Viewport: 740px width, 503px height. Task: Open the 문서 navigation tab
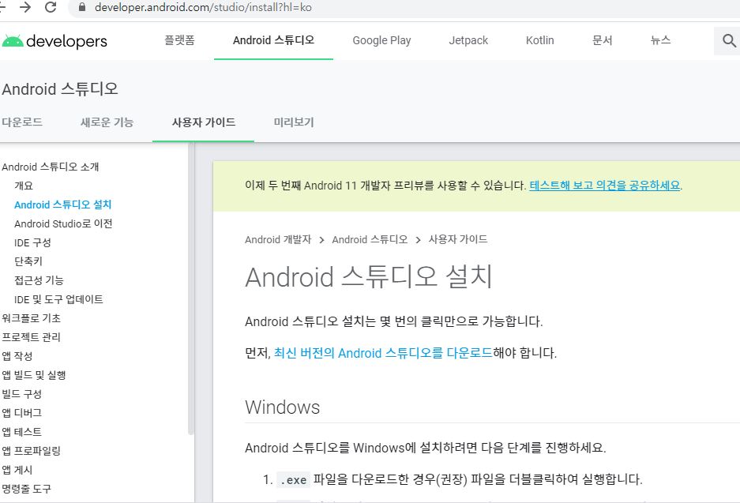point(603,40)
